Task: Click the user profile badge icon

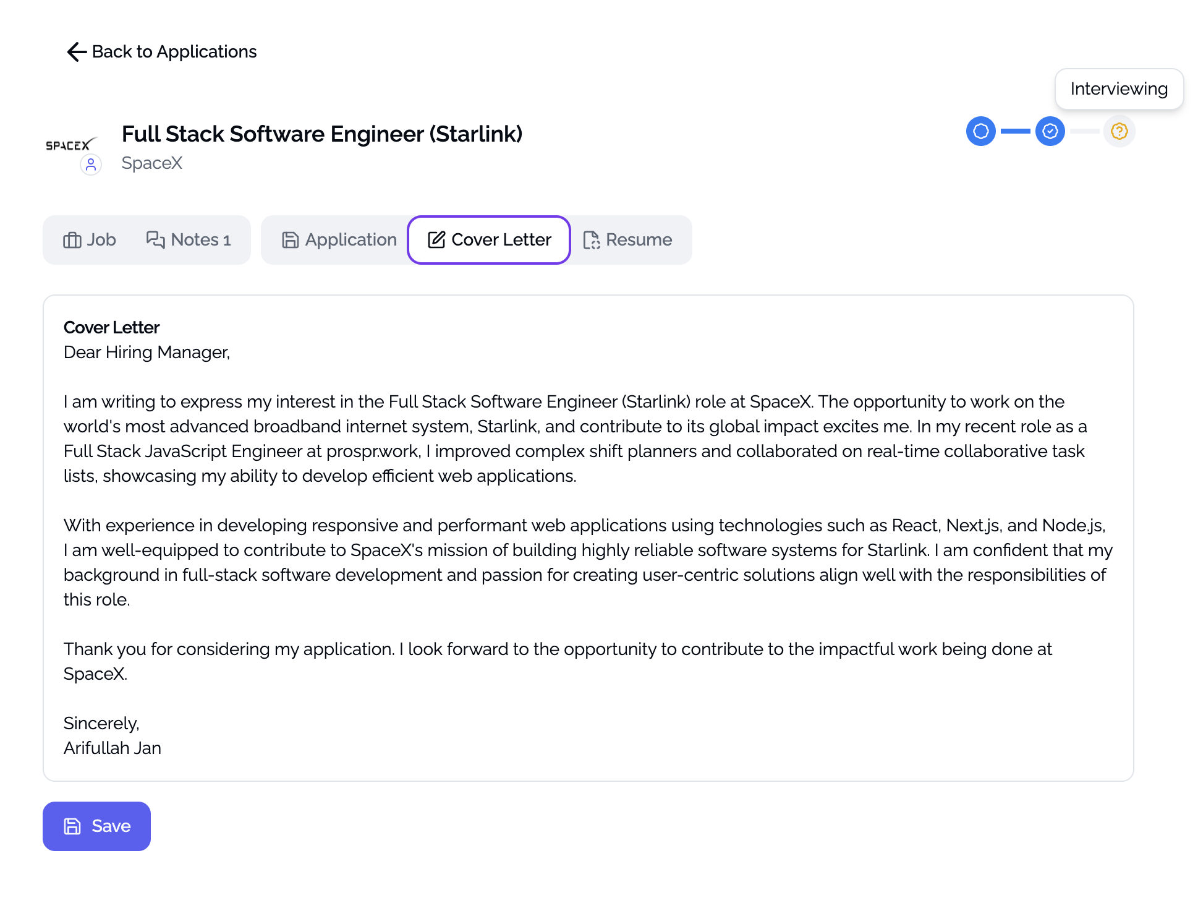Action: point(91,165)
